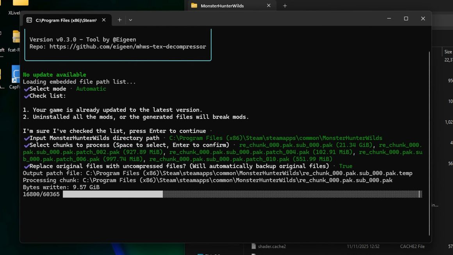
Task: Close the C:\Program Files (x86)\Steam terminal tab
Action: (103, 20)
